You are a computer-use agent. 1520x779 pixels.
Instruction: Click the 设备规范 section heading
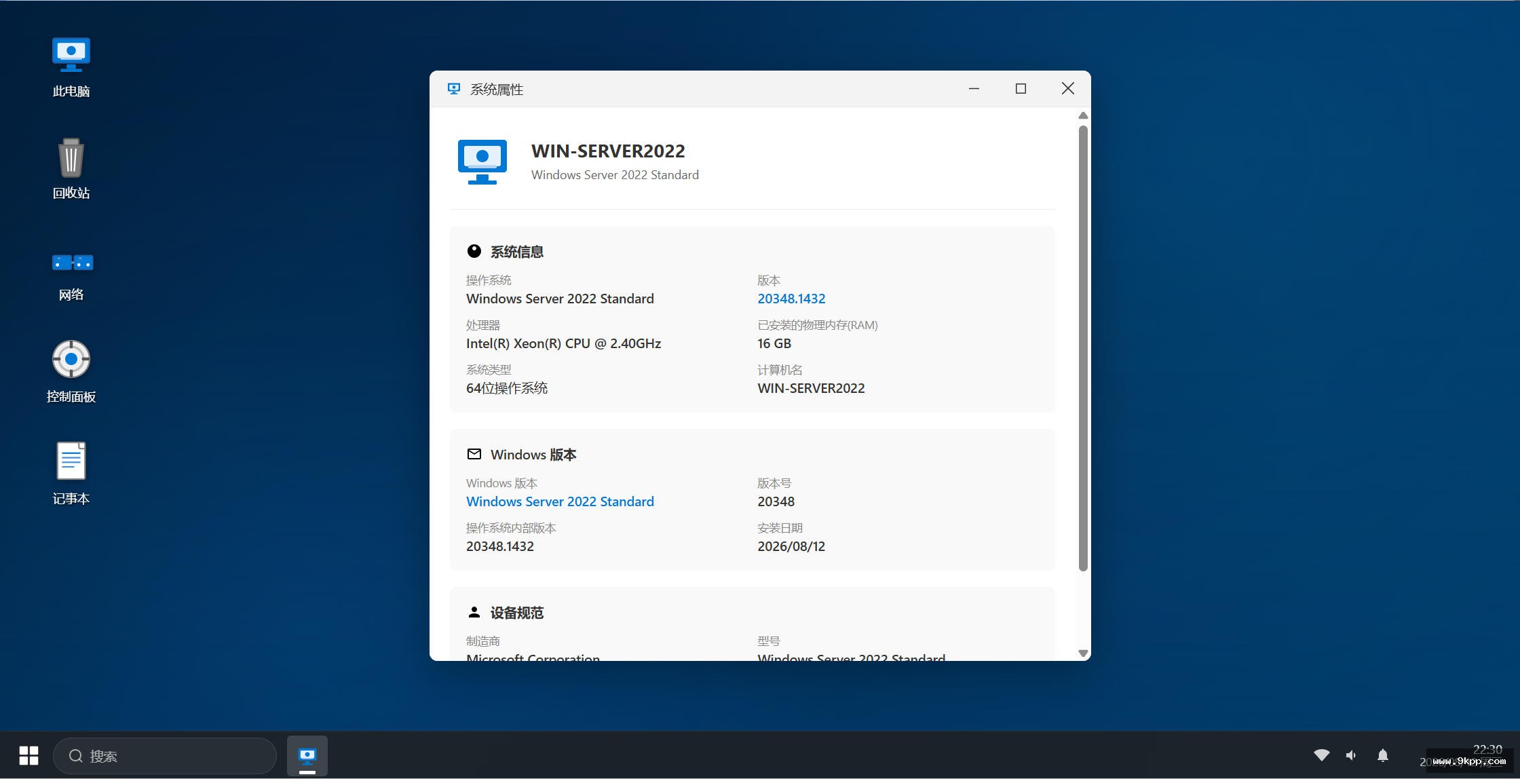pos(517,613)
